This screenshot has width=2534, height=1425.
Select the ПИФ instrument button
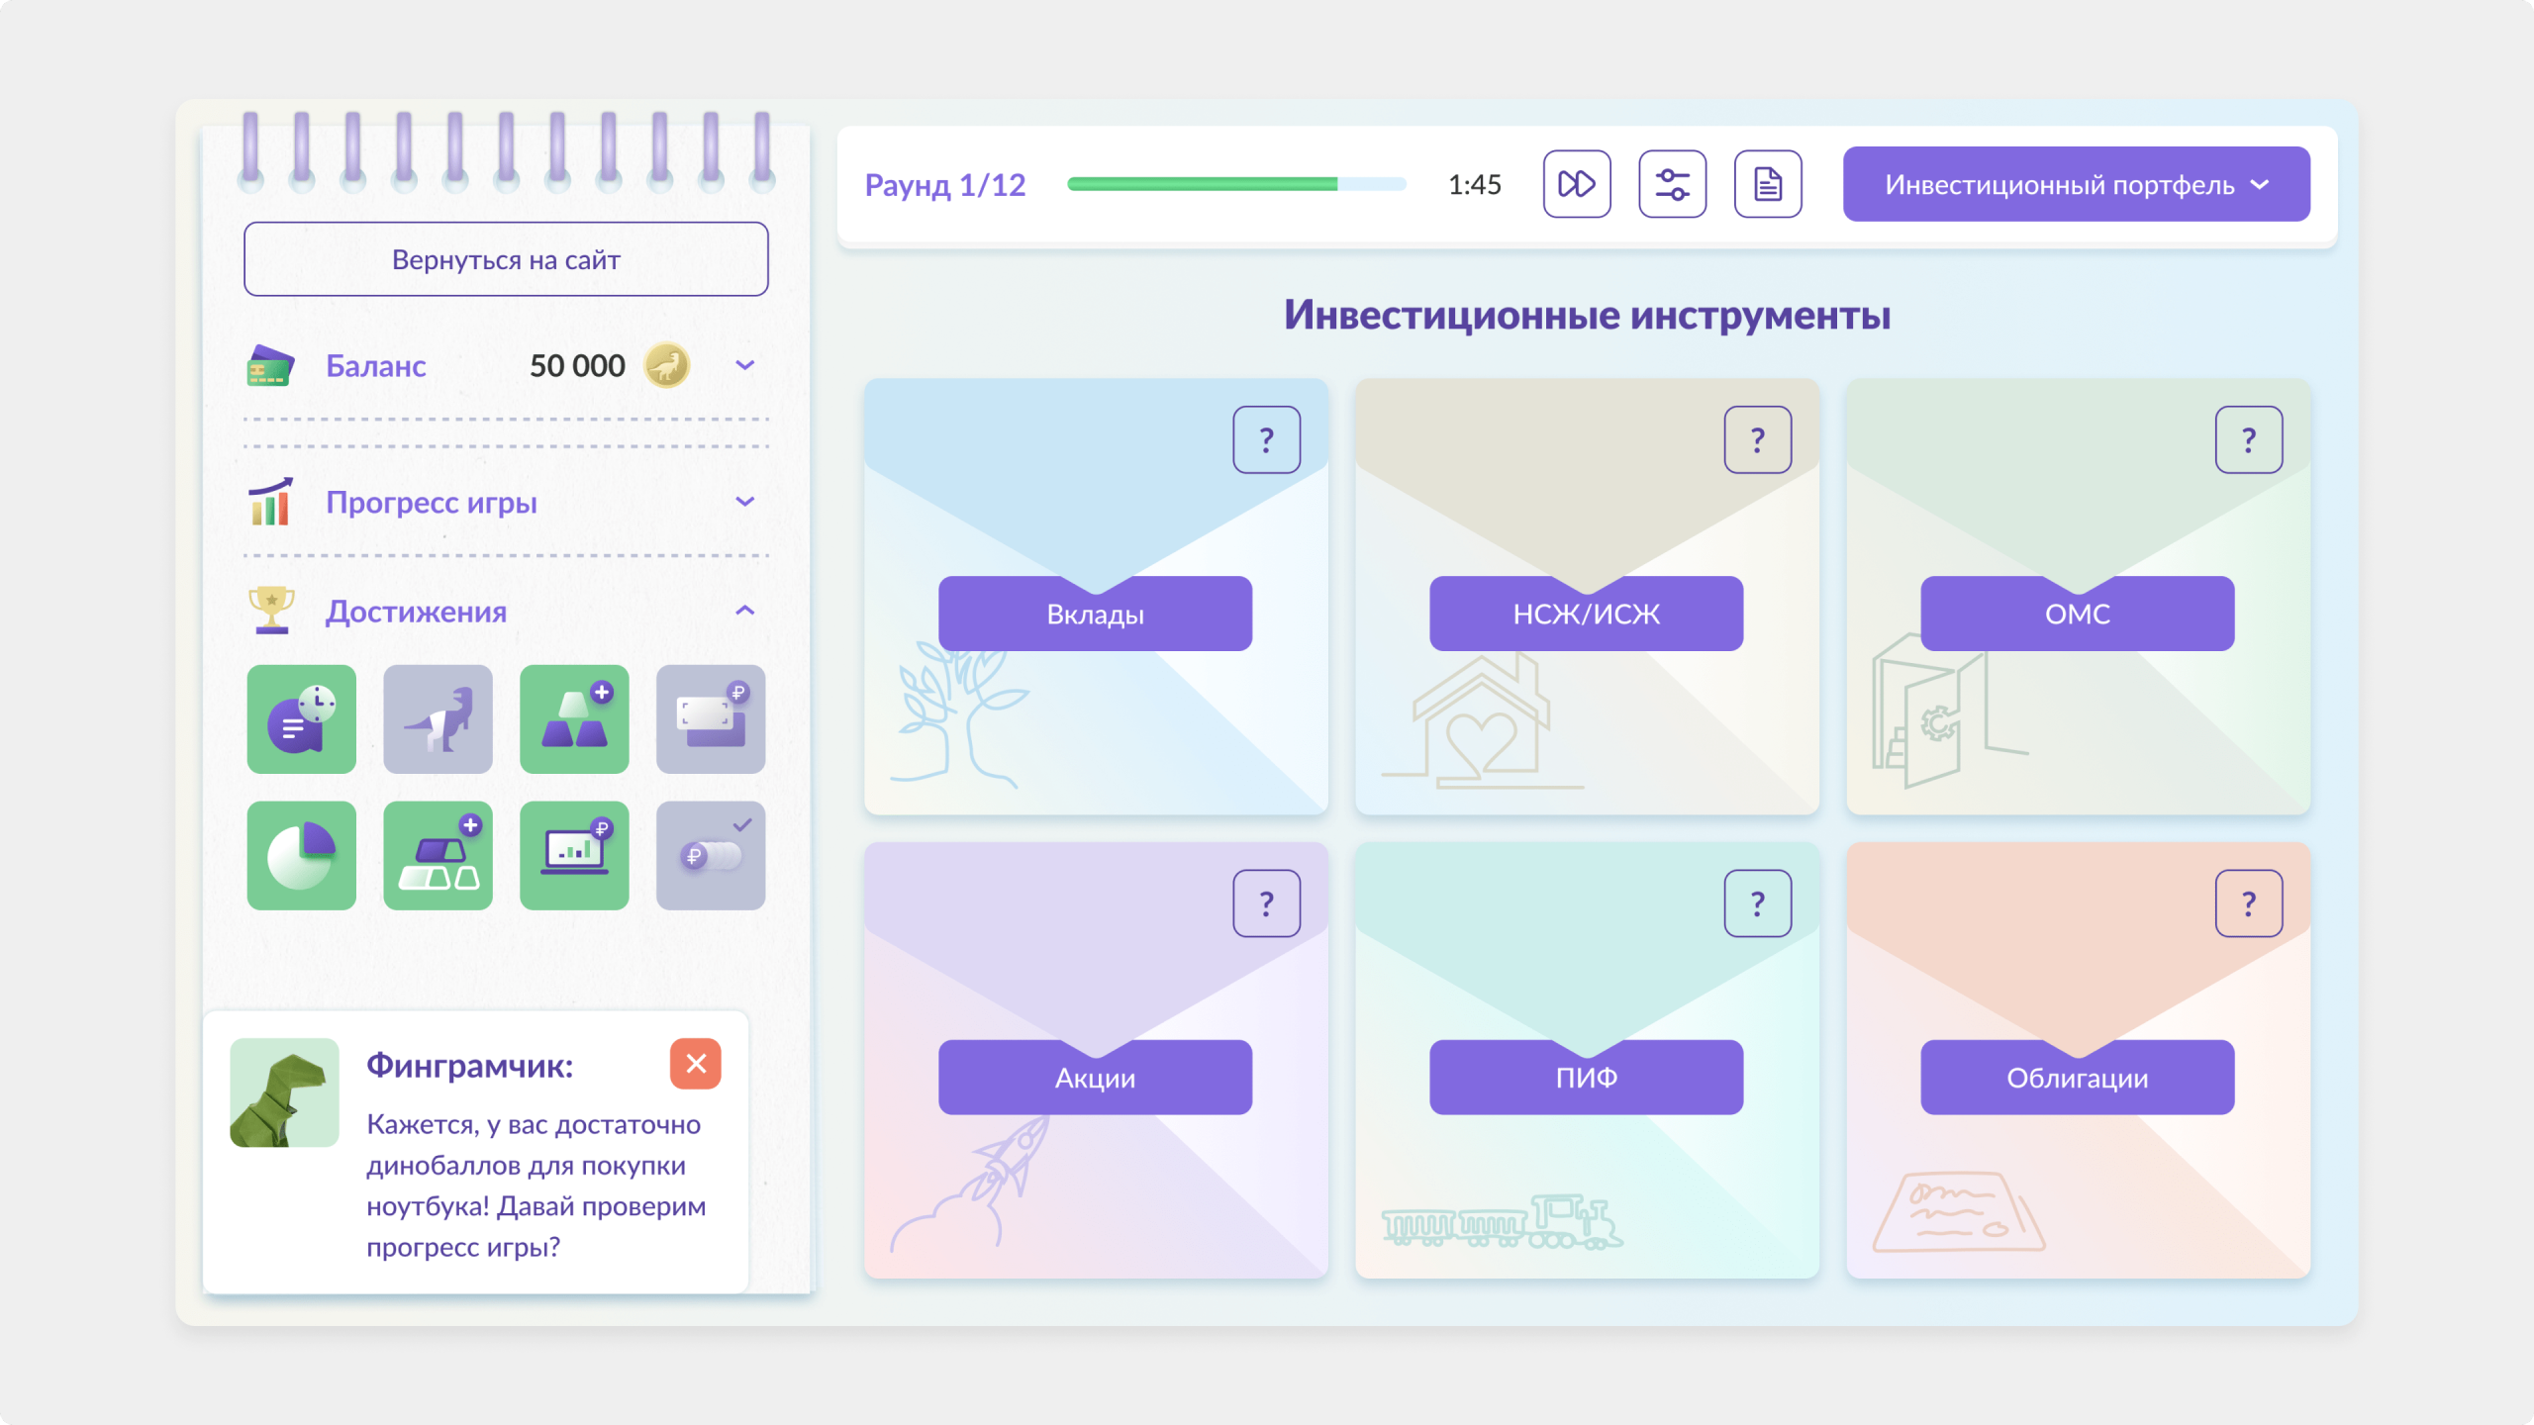click(x=1586, y=1078)
